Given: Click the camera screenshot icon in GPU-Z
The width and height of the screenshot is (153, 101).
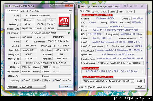Looking at the screenshot, I should click(70, 10).
